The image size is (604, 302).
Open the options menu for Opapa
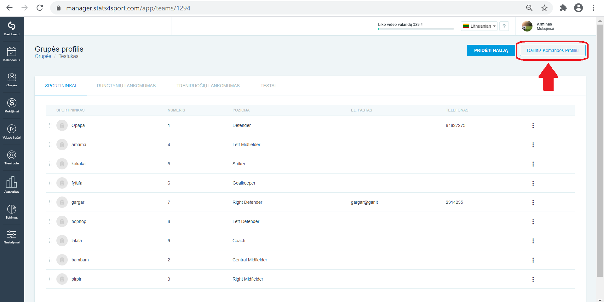(533, 126)
